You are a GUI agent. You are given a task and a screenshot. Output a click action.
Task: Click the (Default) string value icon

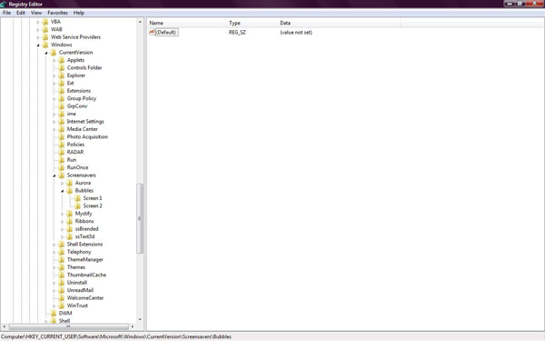152,32
